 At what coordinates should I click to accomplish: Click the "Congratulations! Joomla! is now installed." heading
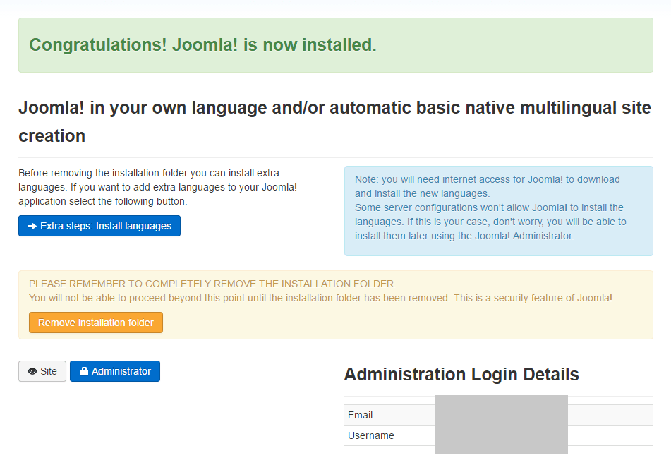pos(202,45)
